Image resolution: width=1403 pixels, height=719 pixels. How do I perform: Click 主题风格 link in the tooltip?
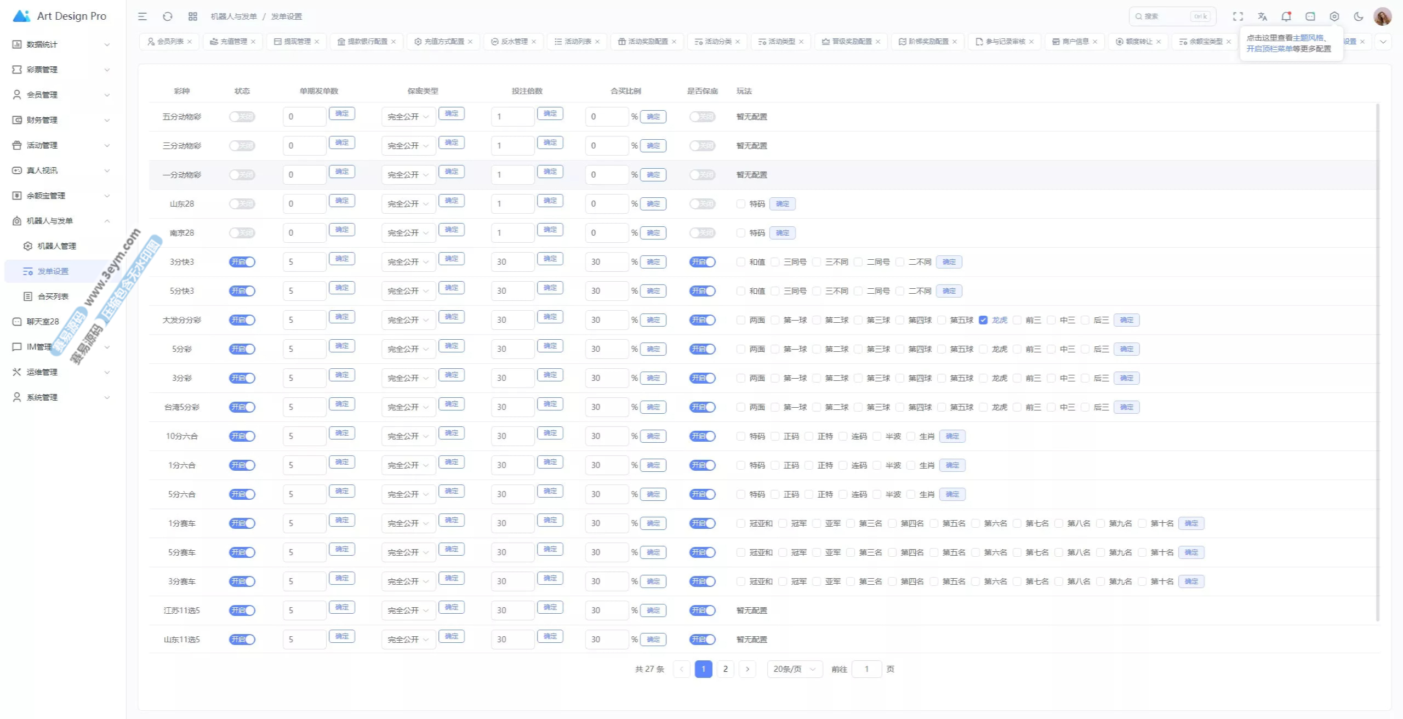coord(1308,38)
